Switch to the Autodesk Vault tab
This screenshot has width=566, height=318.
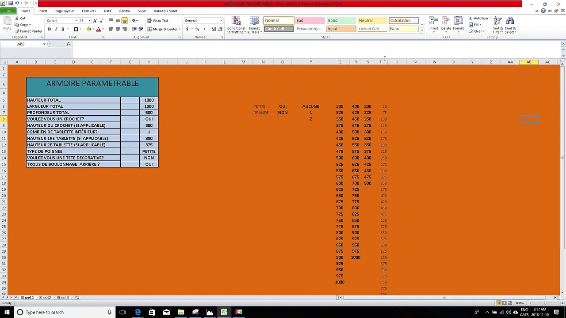pos(165,11)
